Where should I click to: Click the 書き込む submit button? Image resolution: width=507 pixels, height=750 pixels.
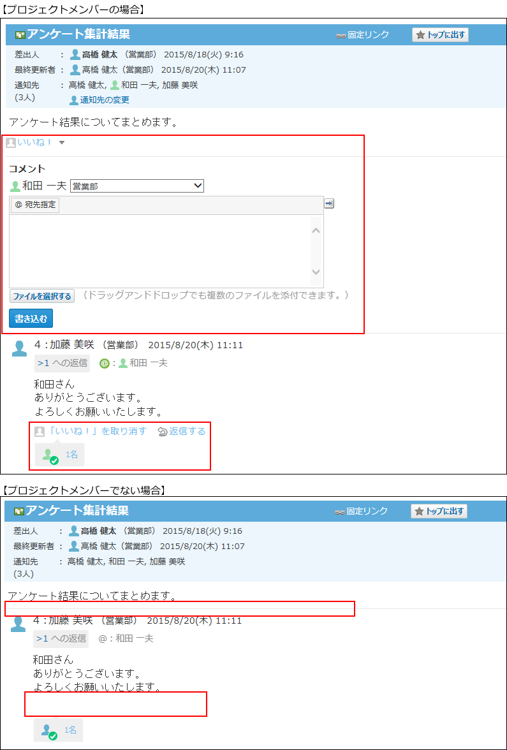coord(31,319)
